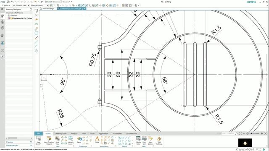The image size is (269, 151).
Task: Close the Container Lid For Coffee tab
Action: (85, 8)
